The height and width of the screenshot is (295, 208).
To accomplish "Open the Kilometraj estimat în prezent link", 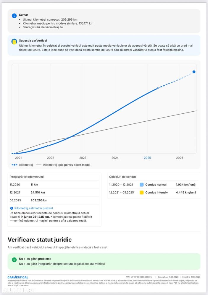I will point(33,208).
